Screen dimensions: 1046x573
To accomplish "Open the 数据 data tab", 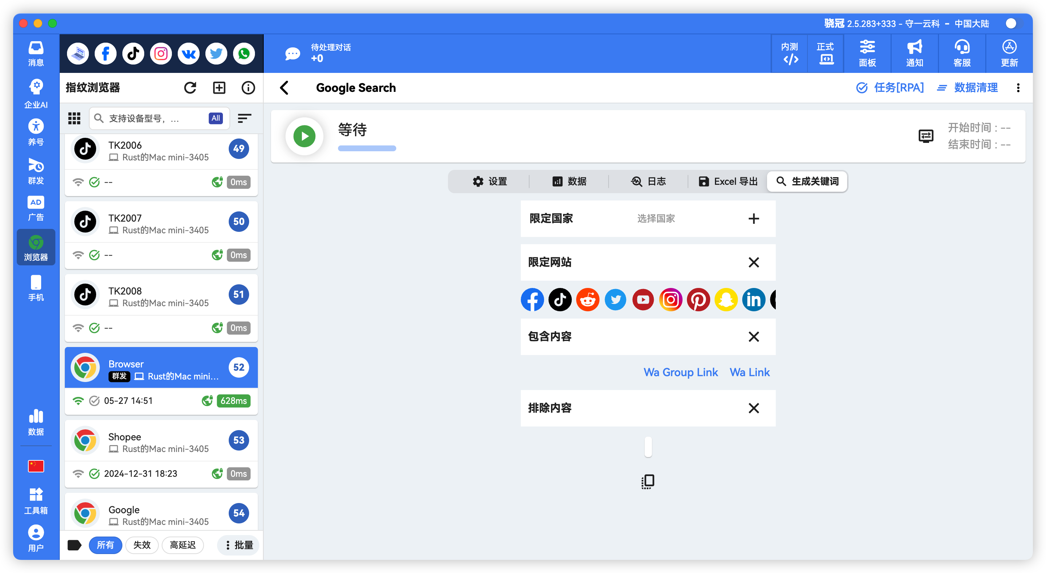I will 569,182.
